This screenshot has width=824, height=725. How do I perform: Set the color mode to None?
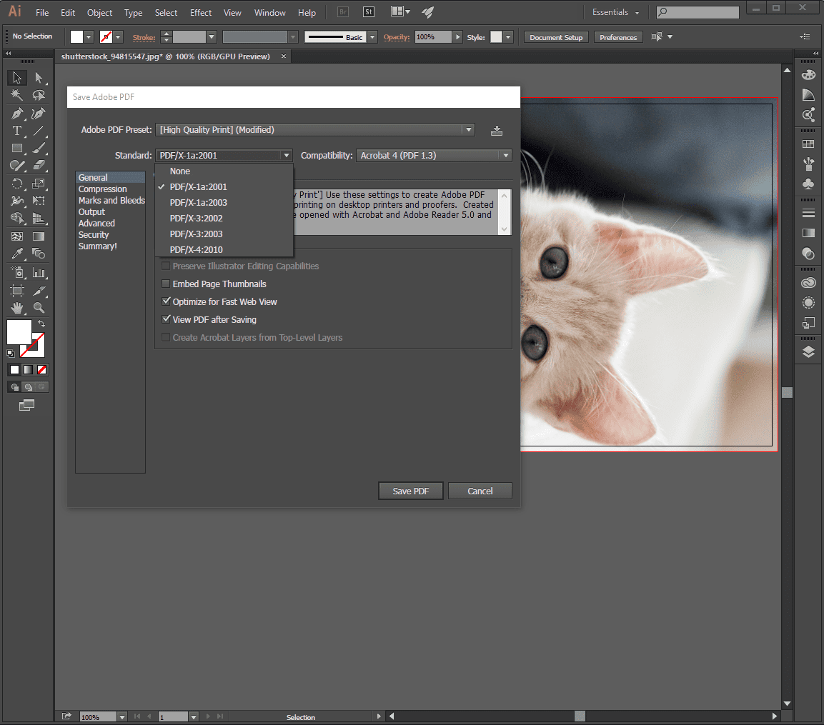(42, 370)
